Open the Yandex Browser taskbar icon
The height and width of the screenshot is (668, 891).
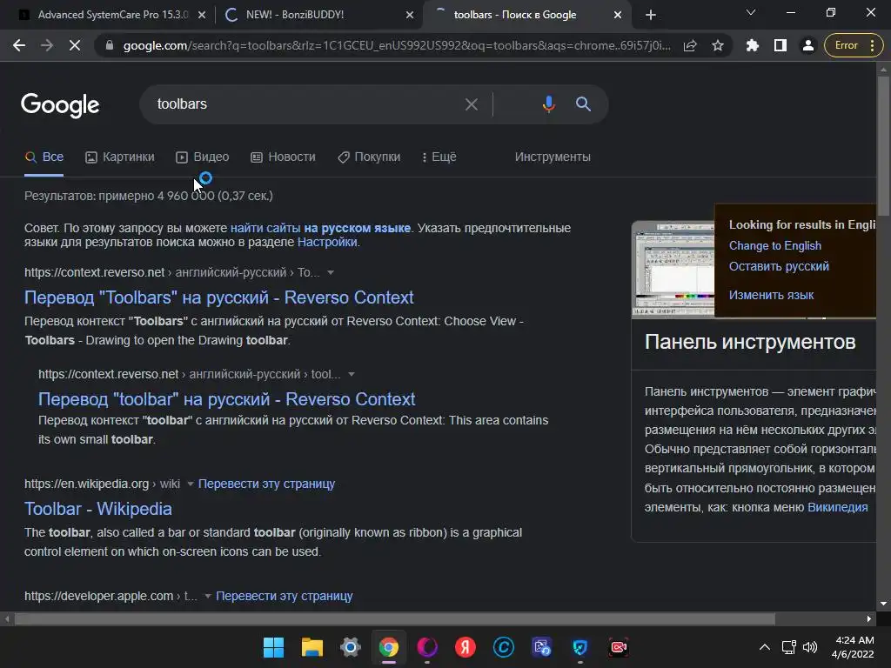(x=466, y=647)
